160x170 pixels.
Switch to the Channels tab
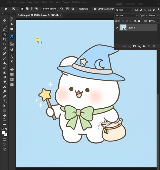coord(130,4)
